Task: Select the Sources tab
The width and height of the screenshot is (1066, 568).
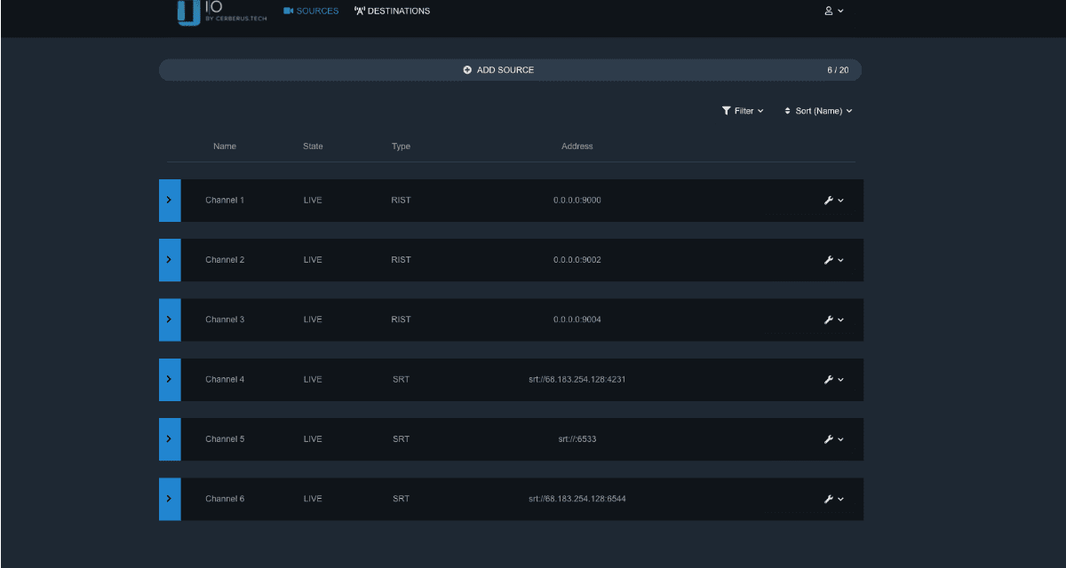Action: tap(311, 12)
